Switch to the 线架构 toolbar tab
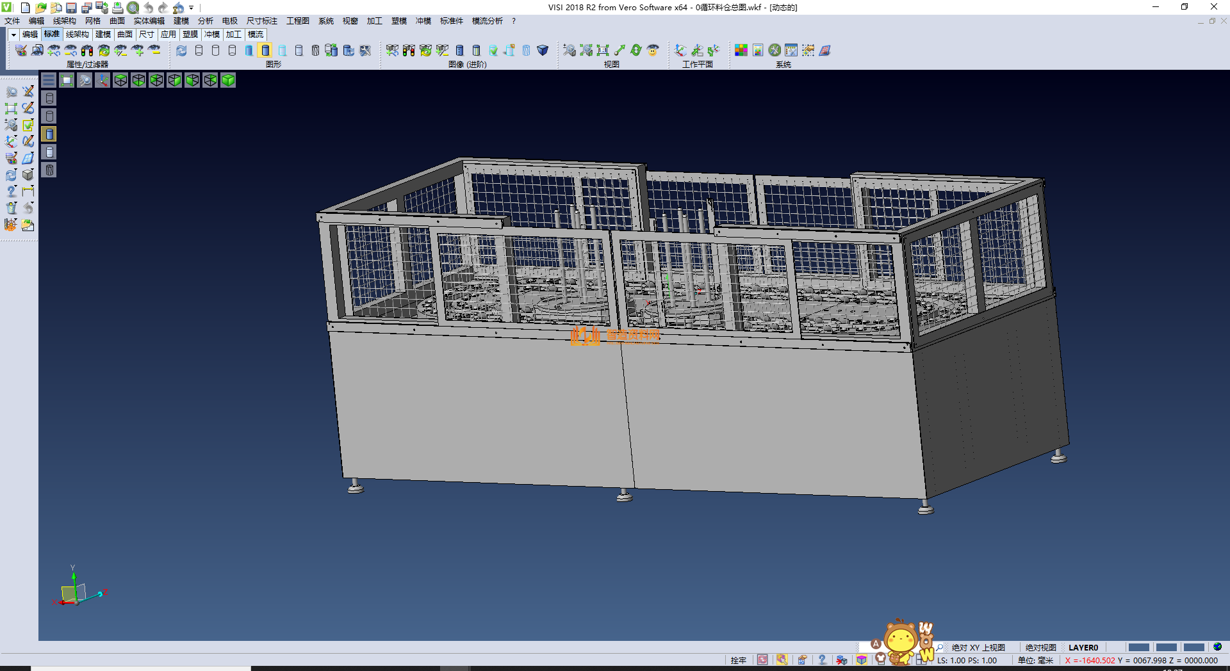 coord(77,35)
